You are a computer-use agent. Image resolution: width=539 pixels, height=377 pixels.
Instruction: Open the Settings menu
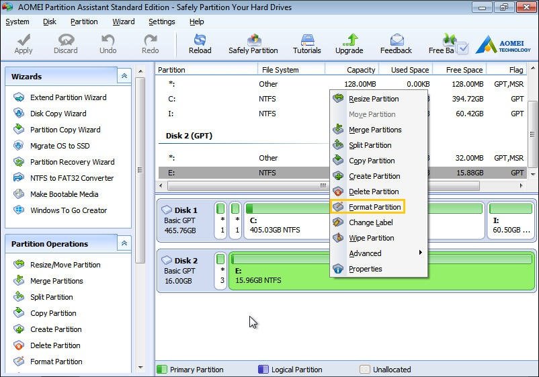[x=161, y=22]
